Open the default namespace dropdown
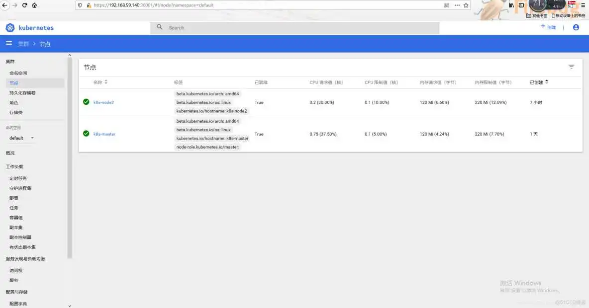The width and height of the screenshot is (589, 308). (22, 138)
